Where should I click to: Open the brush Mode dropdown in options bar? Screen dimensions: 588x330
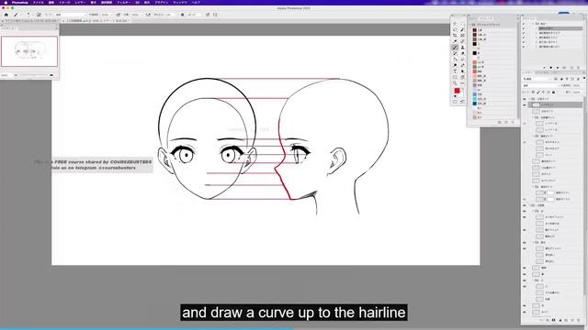click(x=70, y=15)
